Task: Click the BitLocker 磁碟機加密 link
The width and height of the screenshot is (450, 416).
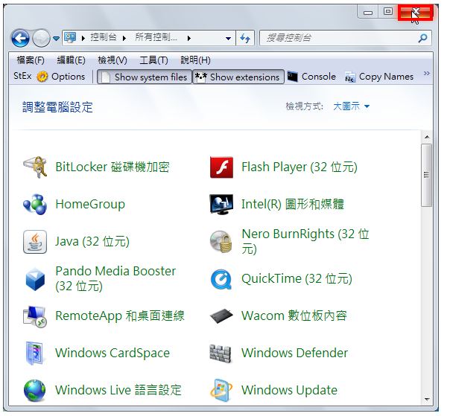Action: [x=112, y=167]
